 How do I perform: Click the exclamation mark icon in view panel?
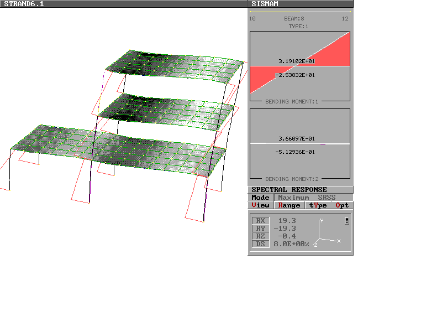[346, 220]
